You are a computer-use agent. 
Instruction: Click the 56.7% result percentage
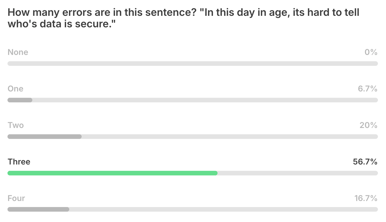coord(365,162)
